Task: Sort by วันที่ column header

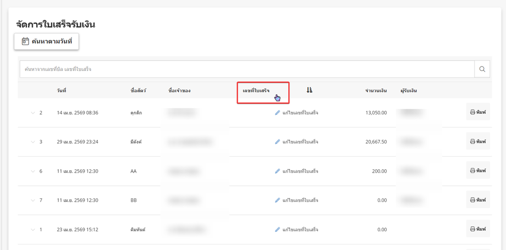Action: click(x=61, y=91)
